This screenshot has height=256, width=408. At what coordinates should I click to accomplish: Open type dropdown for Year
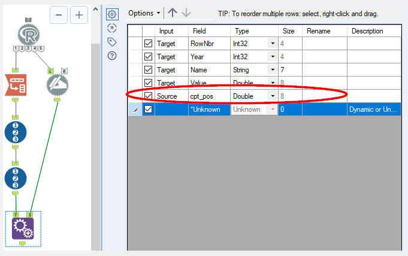273,56
